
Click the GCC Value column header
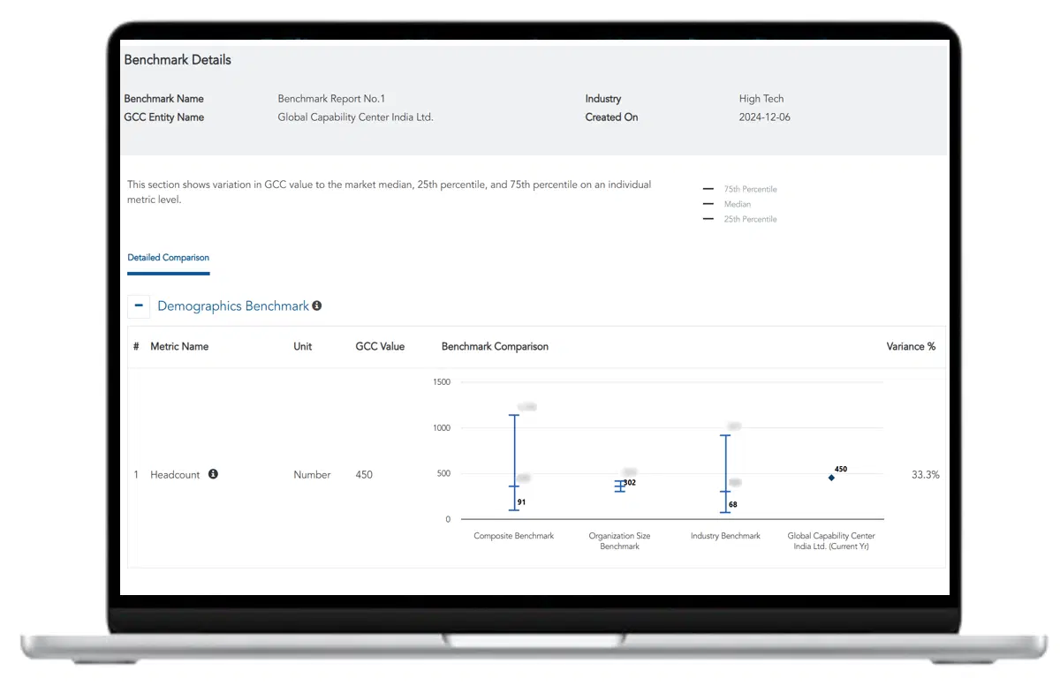380,346
